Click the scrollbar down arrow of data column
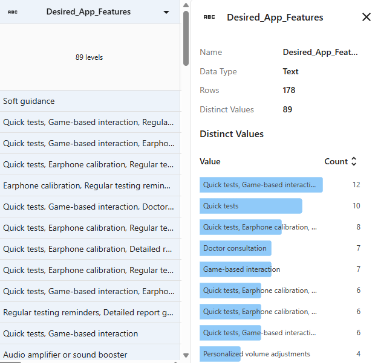This screenshot has width=375, height=363. tap(186, 355)
